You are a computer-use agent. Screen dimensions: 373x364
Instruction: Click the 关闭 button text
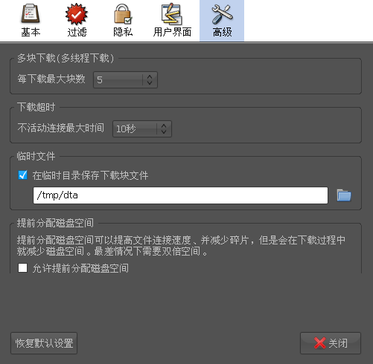338,343
